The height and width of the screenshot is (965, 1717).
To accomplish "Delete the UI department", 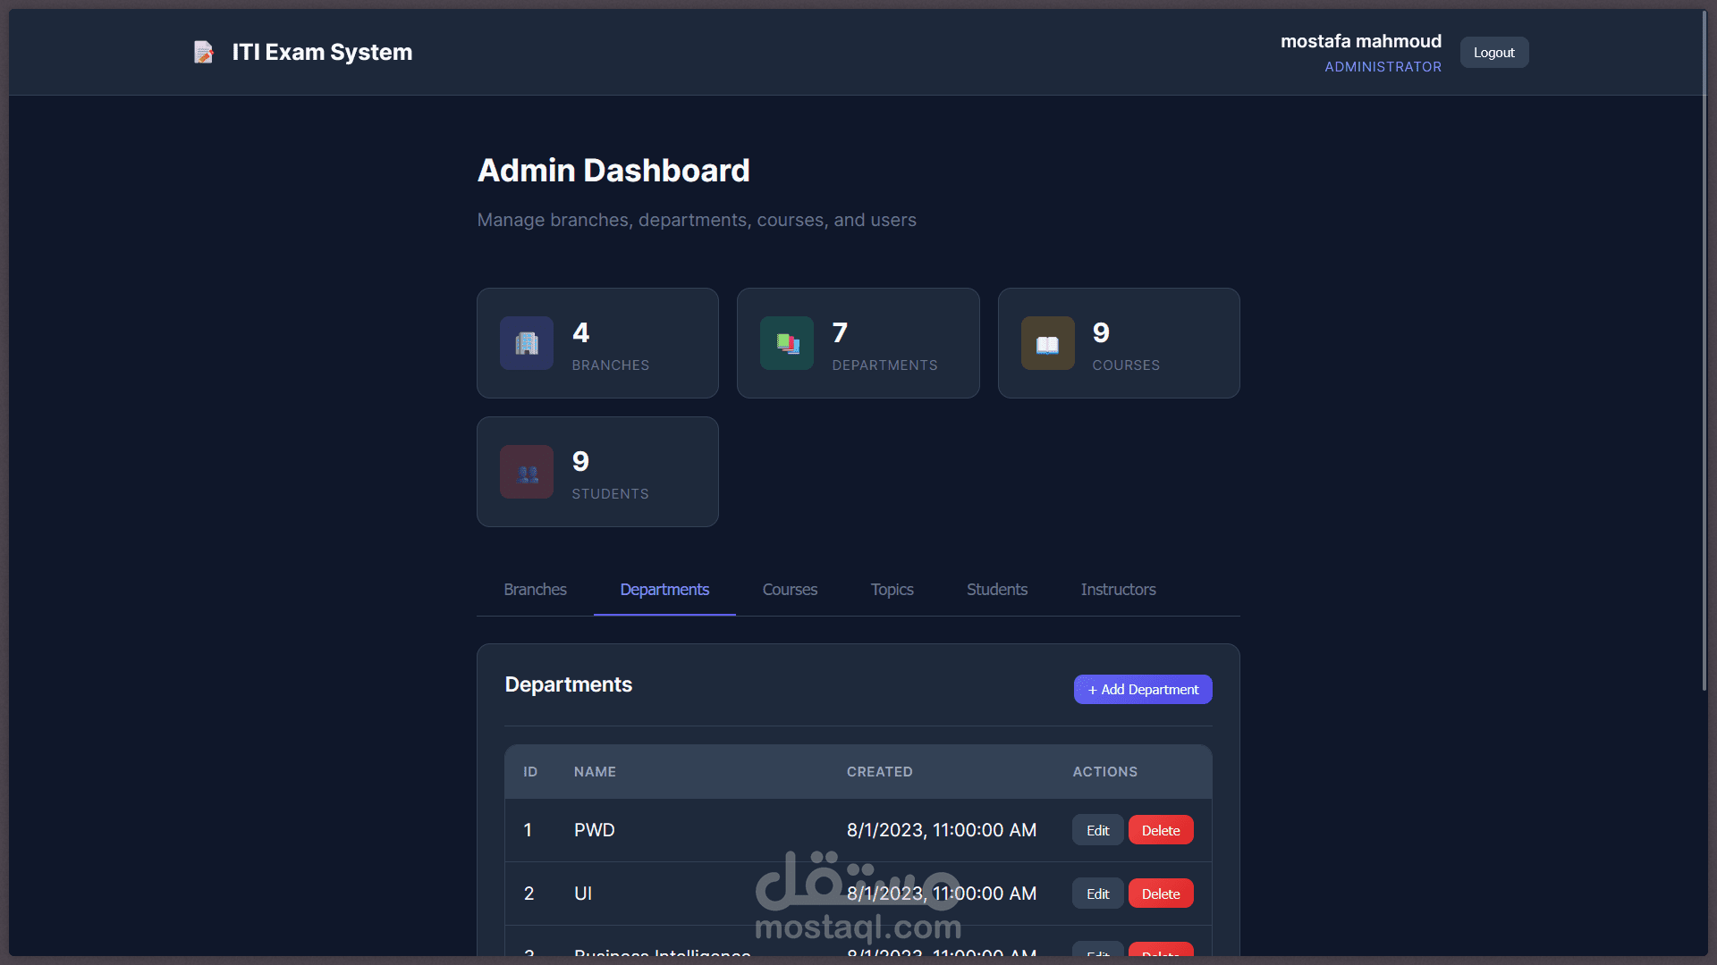I will point(1160,894).
